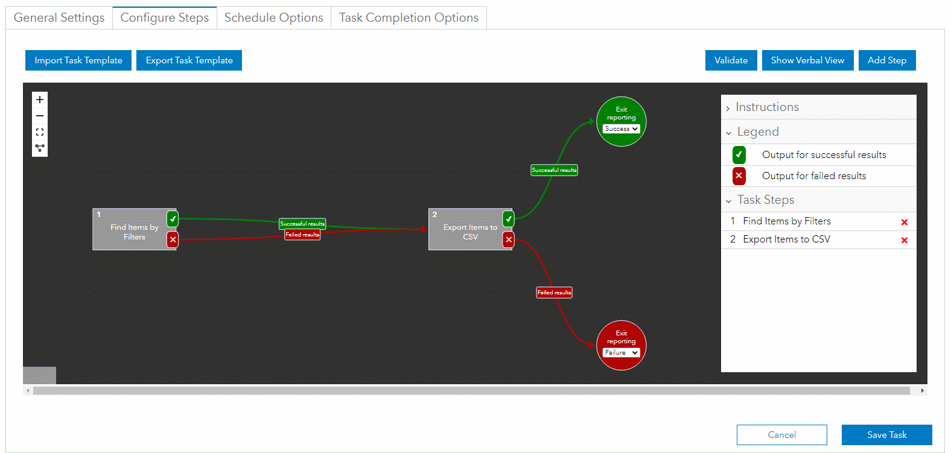This screenshot has height=453, width=951.
Task: Click the Save Task button
Action: coord(886,435)
